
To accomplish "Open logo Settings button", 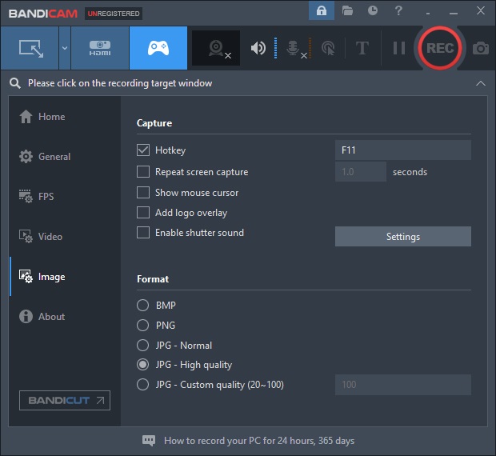I will (x=403, y=237).
